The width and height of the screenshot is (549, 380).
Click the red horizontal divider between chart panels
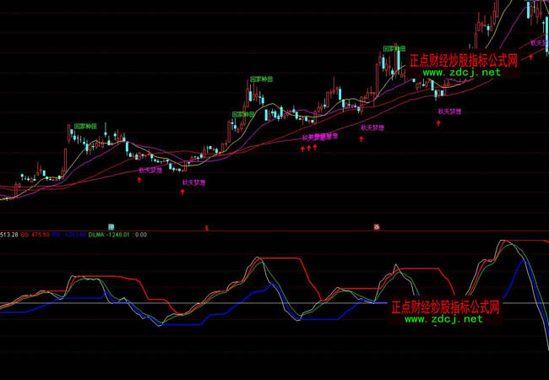274,231
